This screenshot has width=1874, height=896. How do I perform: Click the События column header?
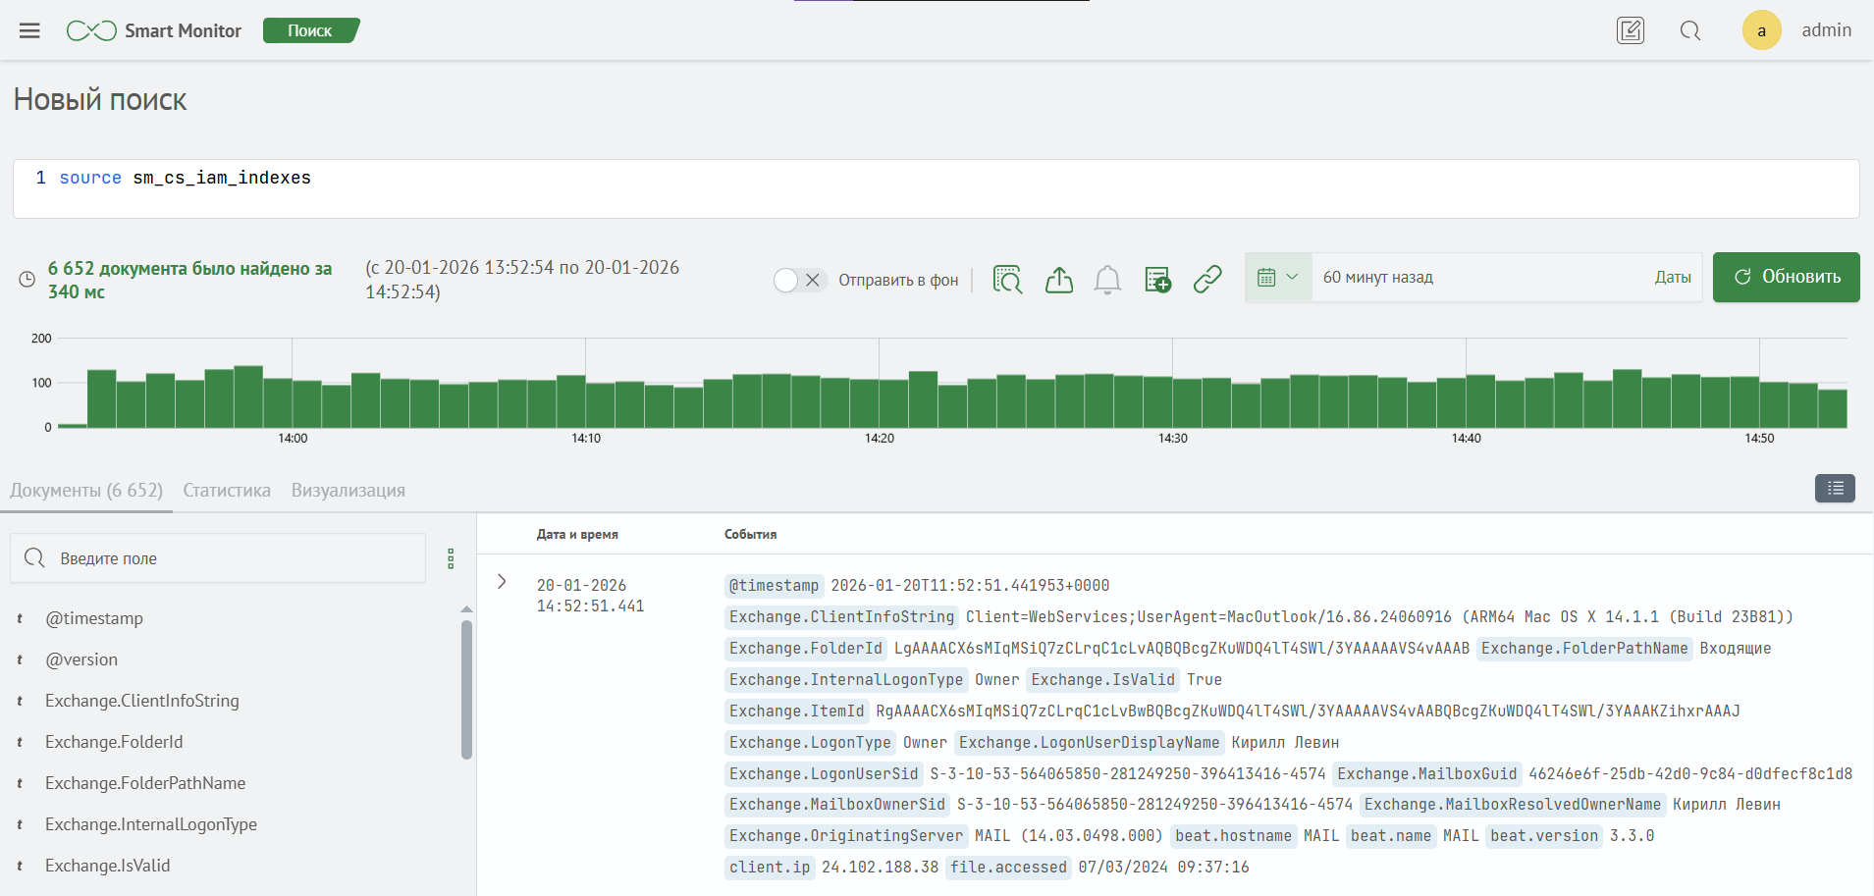(750, 535)
